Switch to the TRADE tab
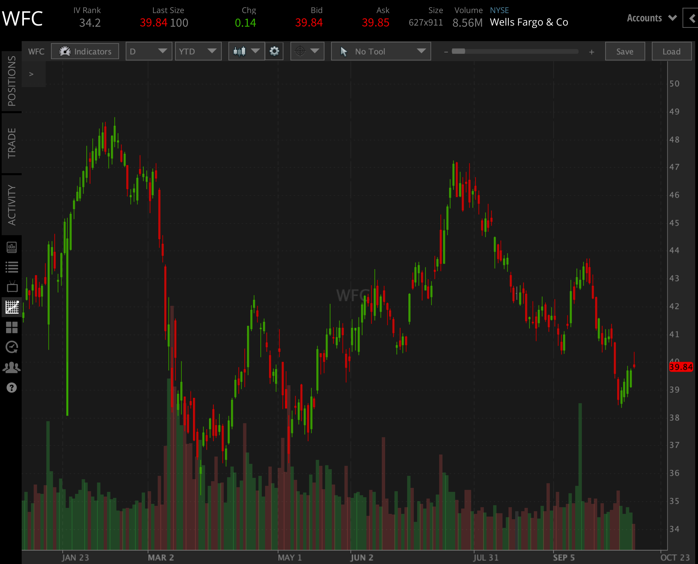The image size is (698, 564). click(12, 143)
